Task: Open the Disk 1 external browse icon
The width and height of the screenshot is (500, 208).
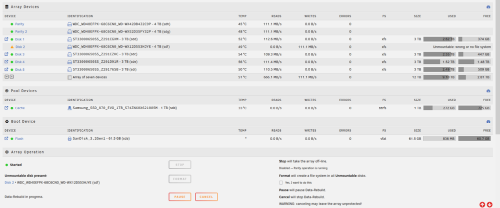Action: (x=6, y=39)
